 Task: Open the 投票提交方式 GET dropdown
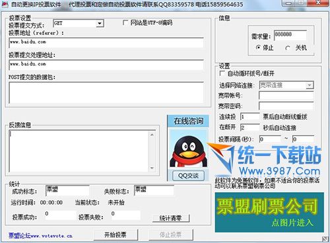click(100, 23)
